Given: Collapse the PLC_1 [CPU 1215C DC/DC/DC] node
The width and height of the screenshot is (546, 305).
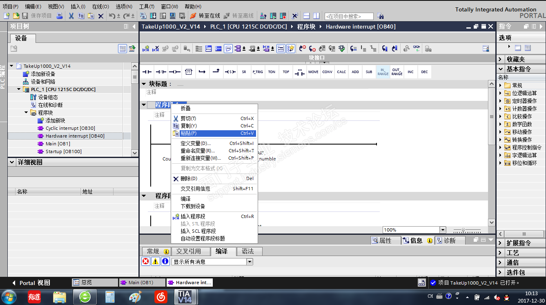Looking at the screenshot, I should (19, 89).
